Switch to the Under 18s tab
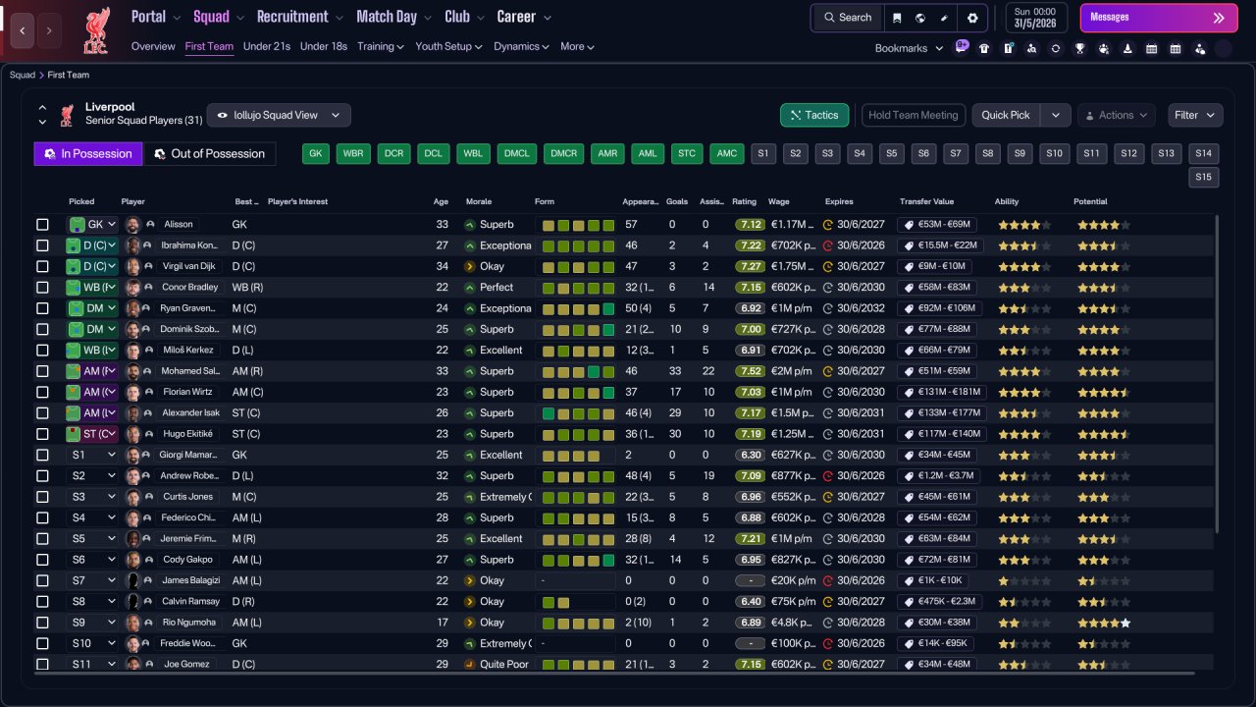This screenshot has width=1256, height=707. click(x=324, y=46)
